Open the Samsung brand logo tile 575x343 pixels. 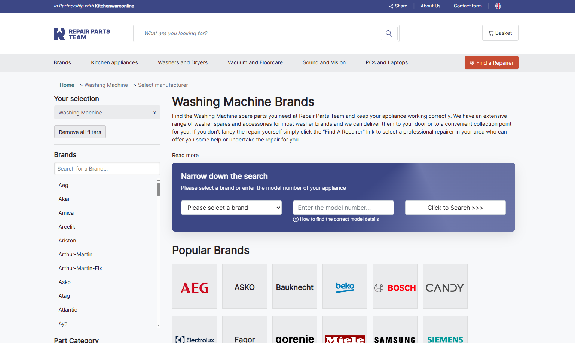(395, 330)
